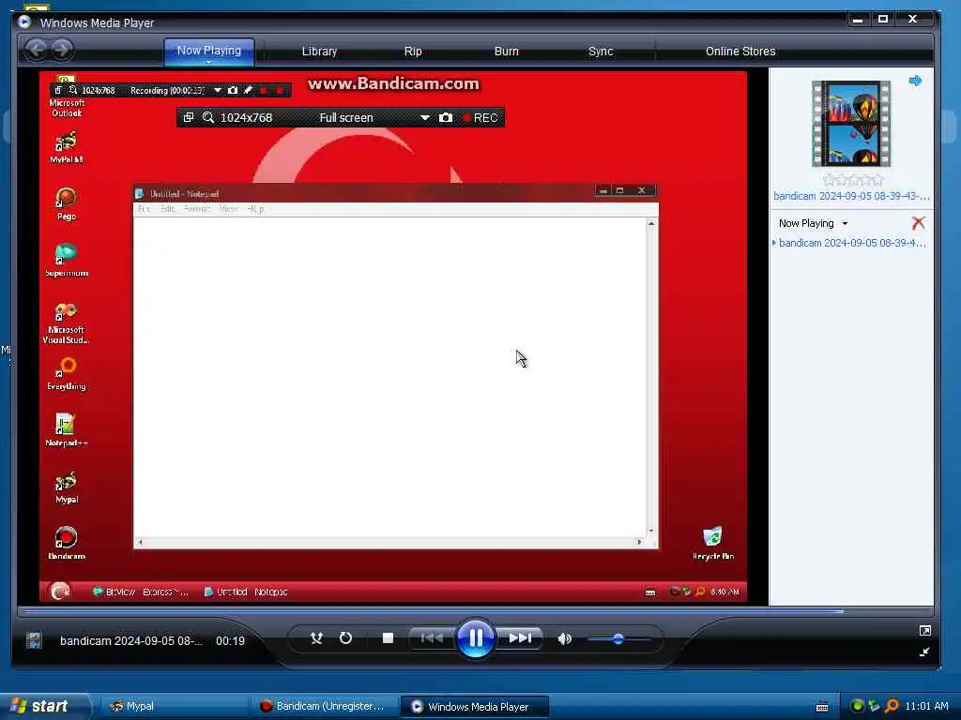Select bandicam item in the playlist

pyautogui.click(x=852, y=243)
